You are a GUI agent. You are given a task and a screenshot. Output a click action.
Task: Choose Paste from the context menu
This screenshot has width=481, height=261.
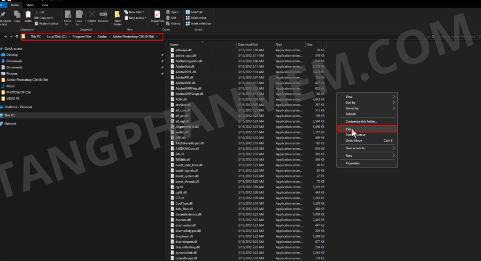[x=349, y=129]
